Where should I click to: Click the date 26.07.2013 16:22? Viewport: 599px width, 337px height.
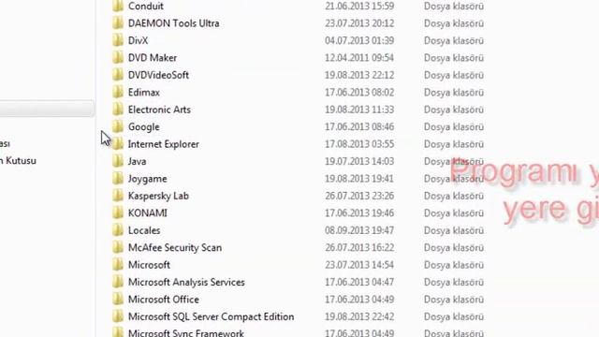(359, 247)
